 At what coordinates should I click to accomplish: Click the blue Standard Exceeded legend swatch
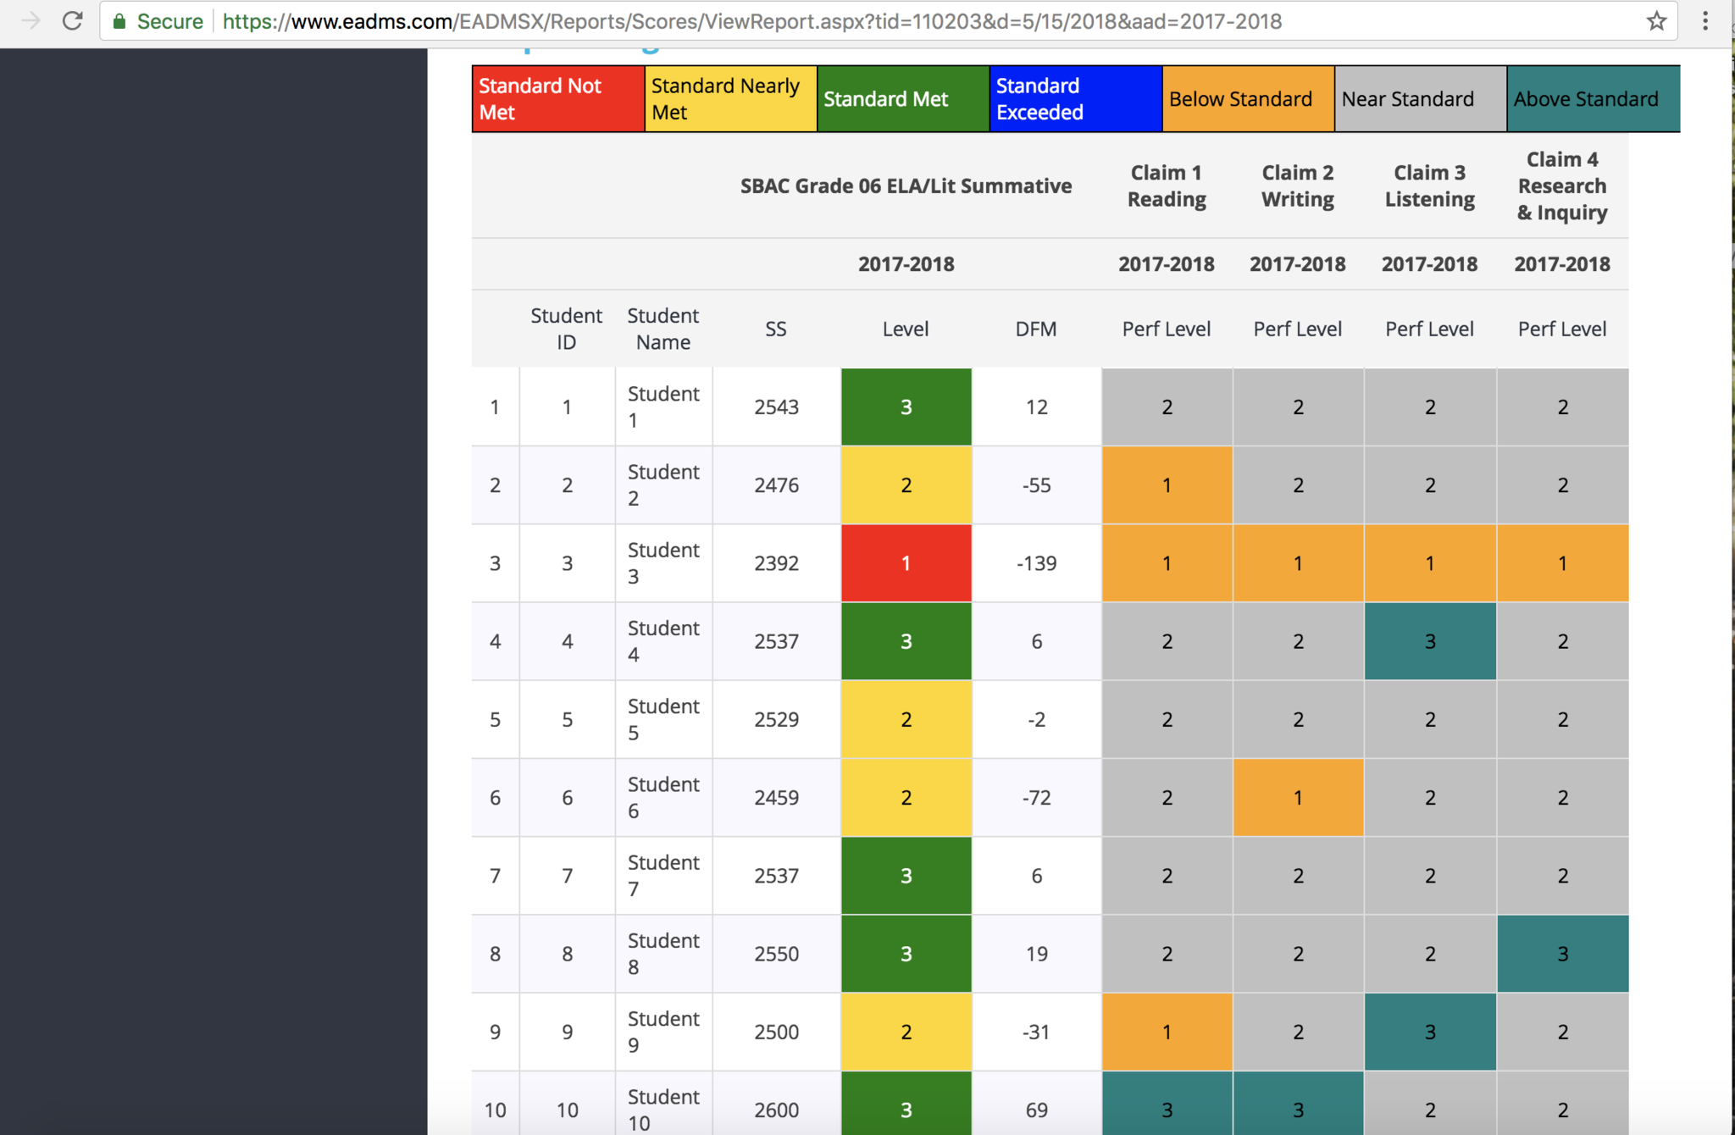[x=1075, y=99]
